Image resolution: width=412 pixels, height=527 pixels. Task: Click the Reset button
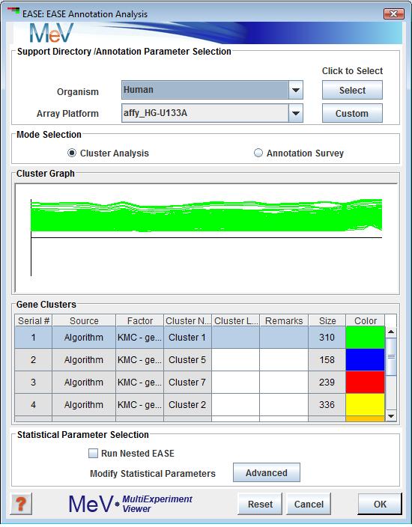(260, 504)
